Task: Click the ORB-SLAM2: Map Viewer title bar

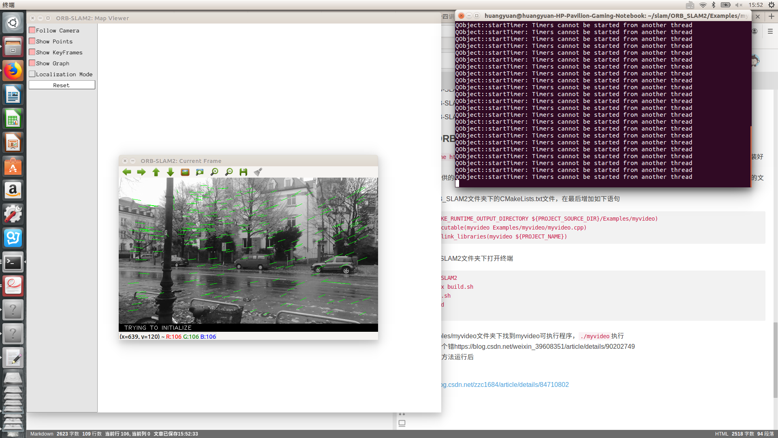Action: (234, 18)
